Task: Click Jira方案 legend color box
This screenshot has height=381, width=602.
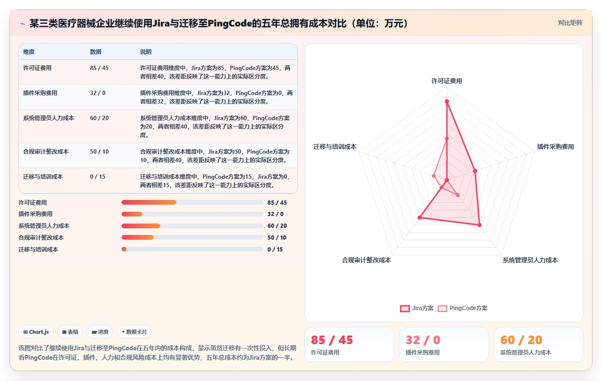Action: click(405, 308)
